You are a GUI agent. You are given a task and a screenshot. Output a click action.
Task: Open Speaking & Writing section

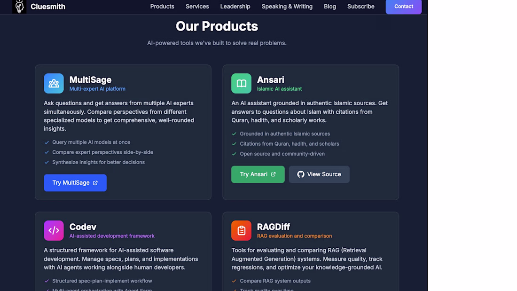click(287, 7)
